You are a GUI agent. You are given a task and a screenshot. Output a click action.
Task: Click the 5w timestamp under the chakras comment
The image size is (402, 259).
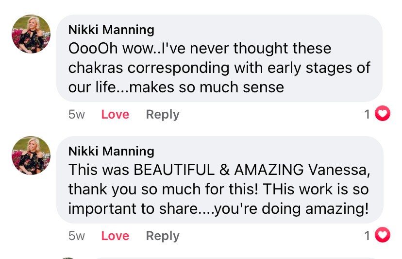tap(77, 115)
